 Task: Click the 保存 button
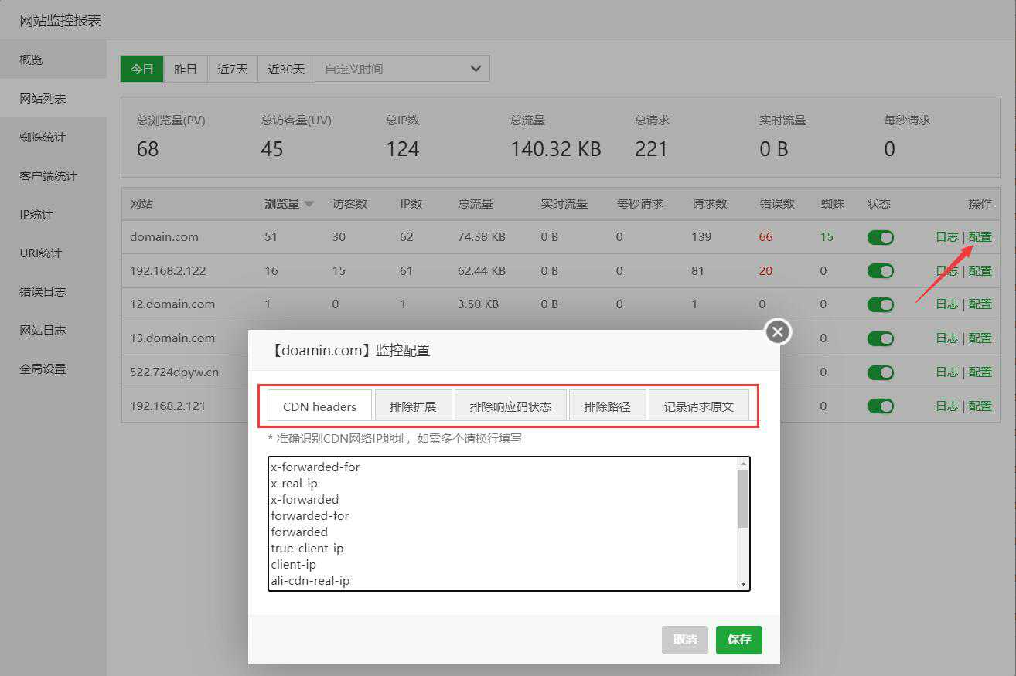coord(739,640)
